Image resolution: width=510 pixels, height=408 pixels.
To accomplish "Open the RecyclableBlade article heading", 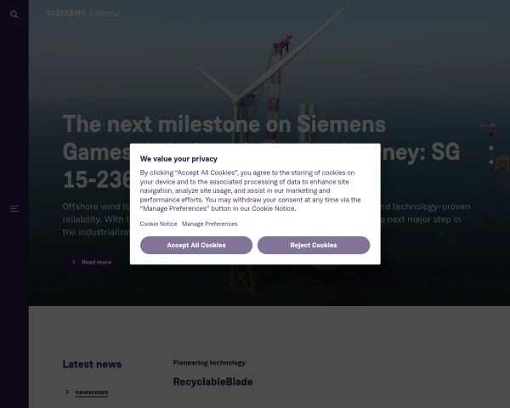I will 212,382.
